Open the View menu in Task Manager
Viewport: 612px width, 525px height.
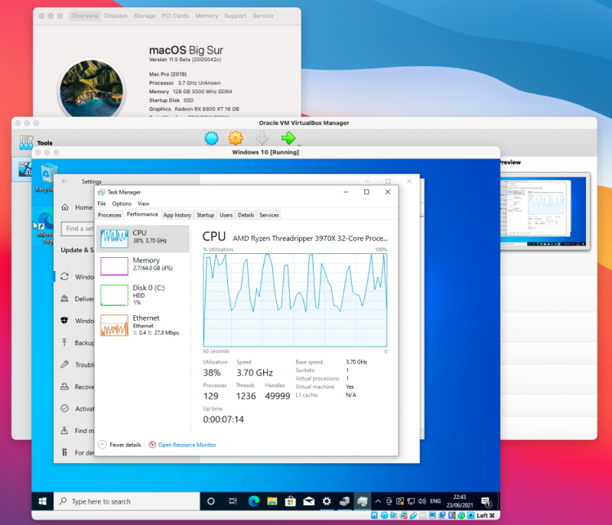[x=143, y=204]
